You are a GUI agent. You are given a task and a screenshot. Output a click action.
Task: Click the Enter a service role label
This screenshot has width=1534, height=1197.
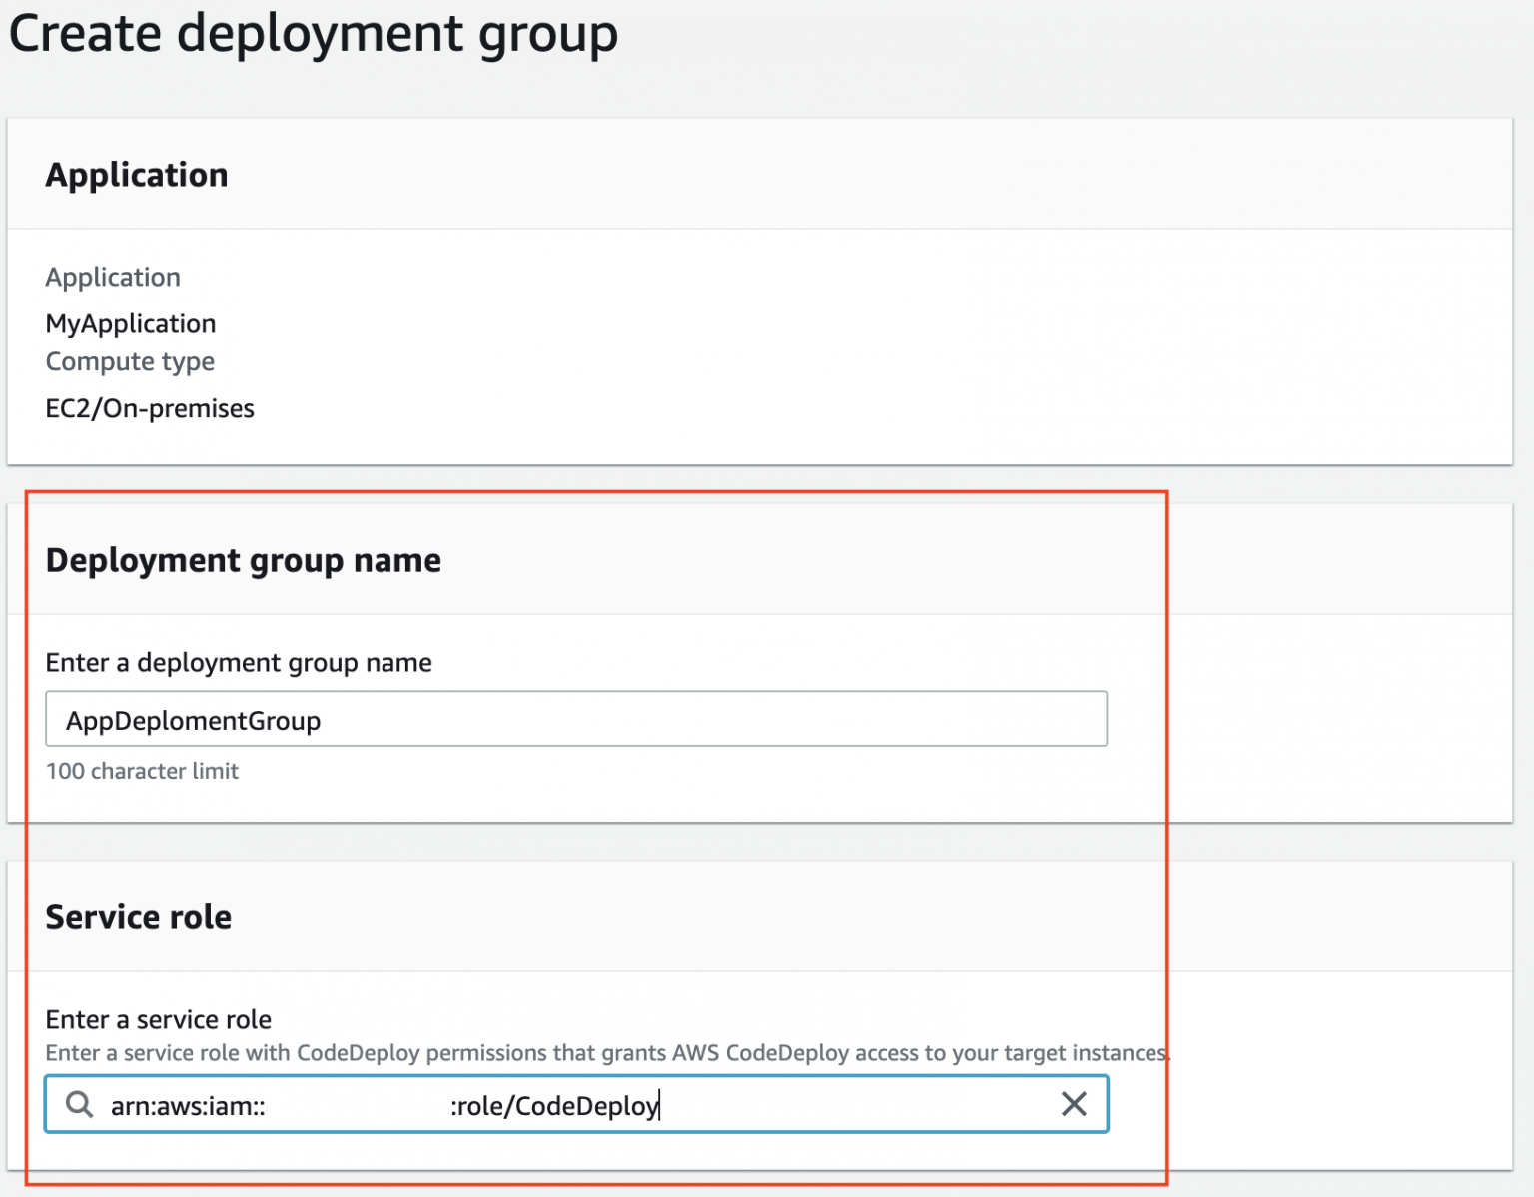158,1019
